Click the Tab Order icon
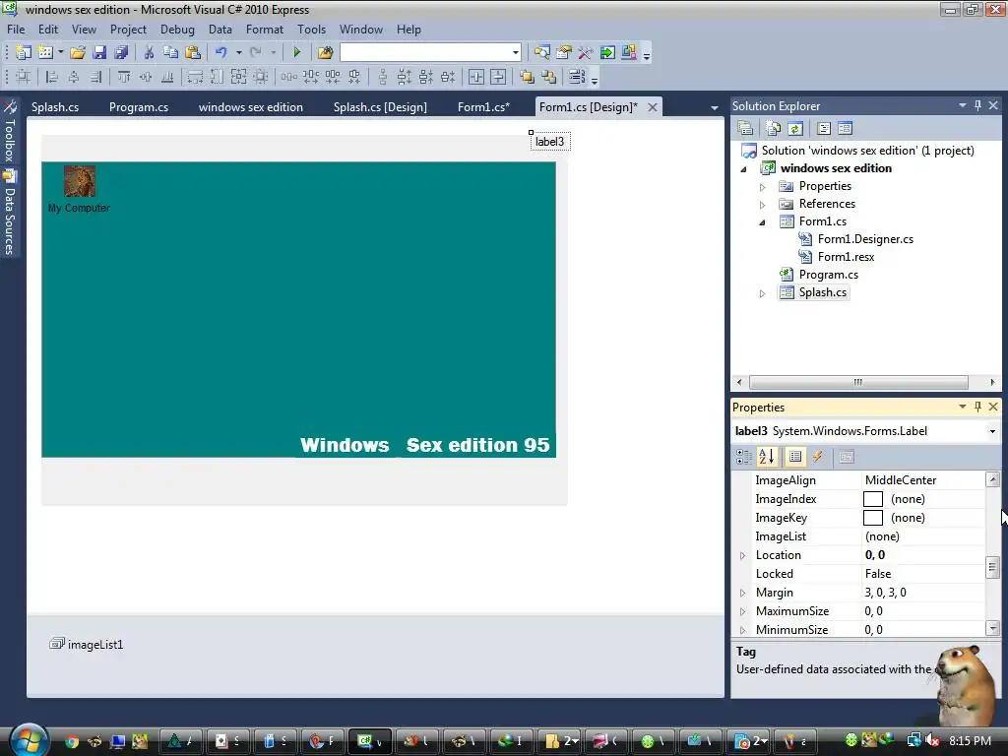1008x756 pixels. pos(577,77)
